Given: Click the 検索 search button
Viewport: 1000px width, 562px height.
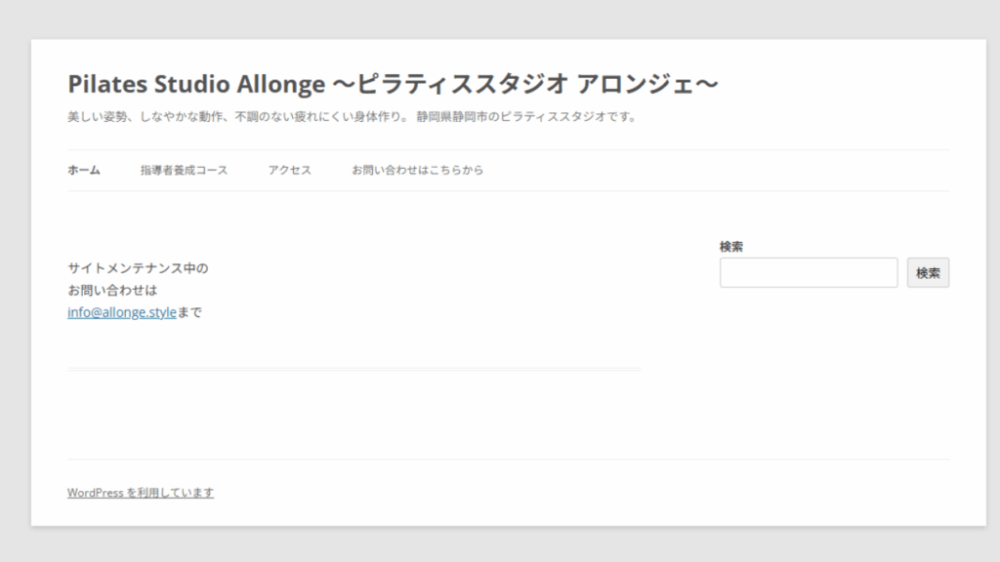Looking at the screenshot, I should tap(928, 273).
